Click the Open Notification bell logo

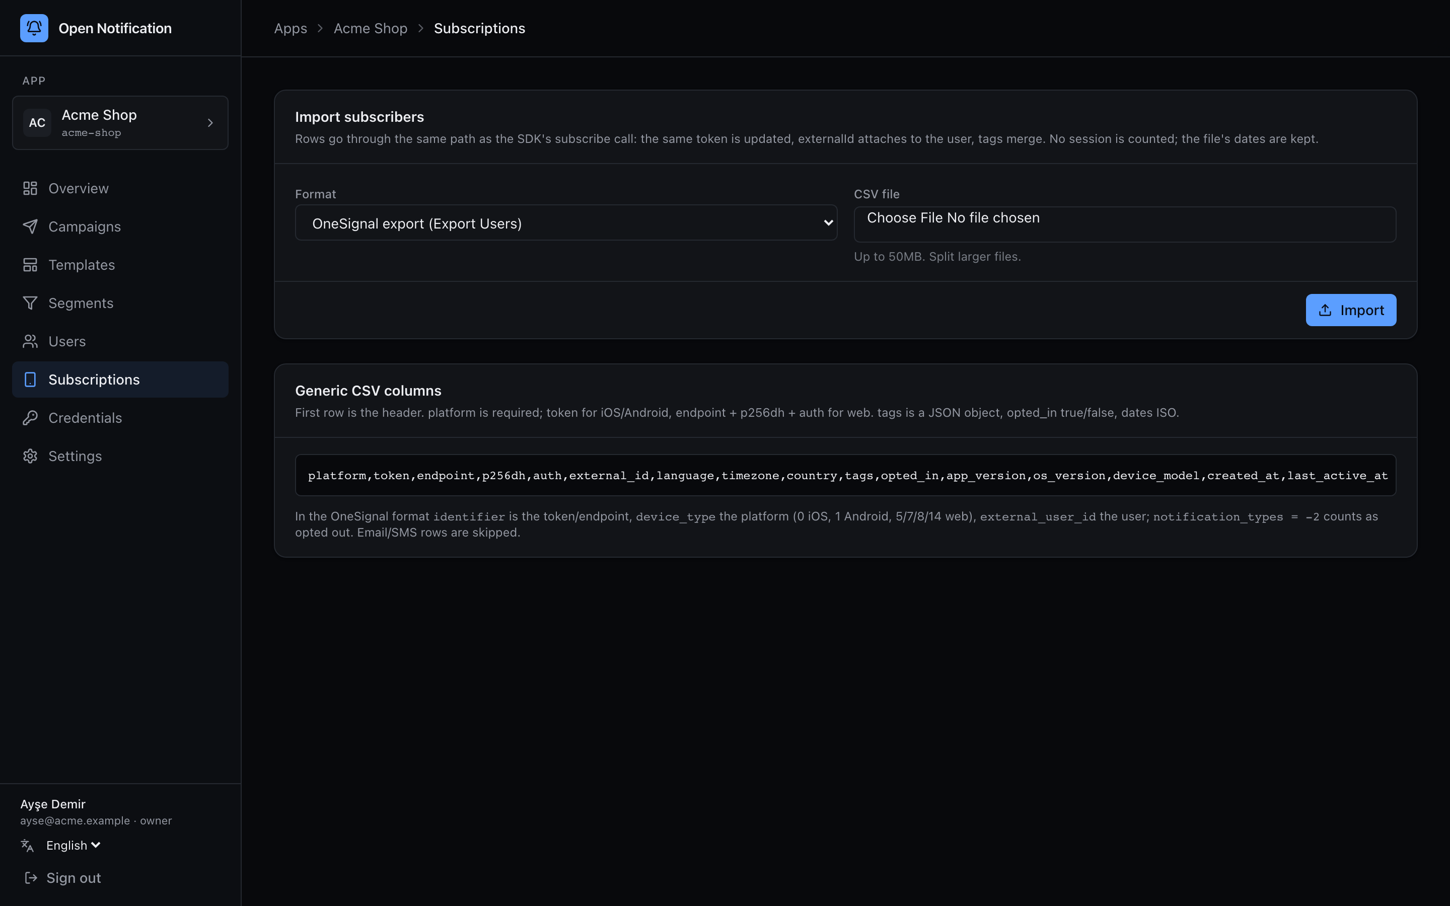point(34,28)
